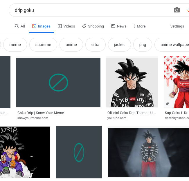Click the Images tab picture icon
The image size is (189, 181).
[34, 26]
